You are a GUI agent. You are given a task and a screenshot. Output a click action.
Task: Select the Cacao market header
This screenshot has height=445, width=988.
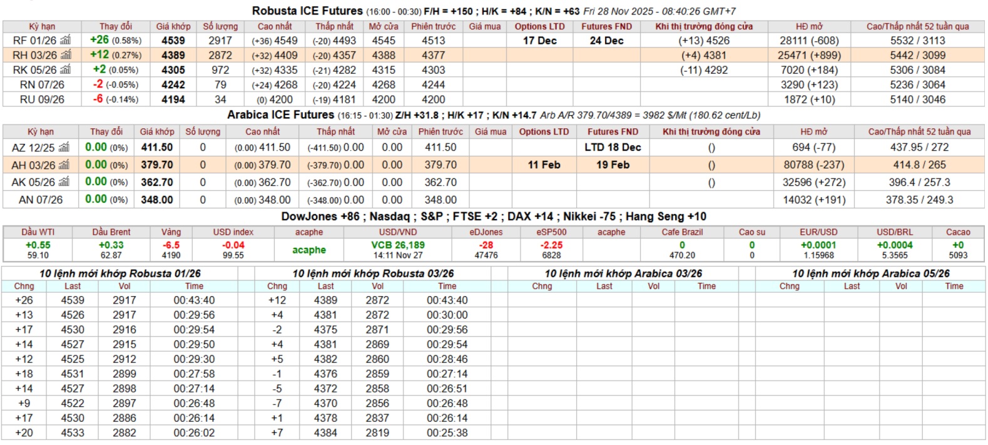pos(957,232)
